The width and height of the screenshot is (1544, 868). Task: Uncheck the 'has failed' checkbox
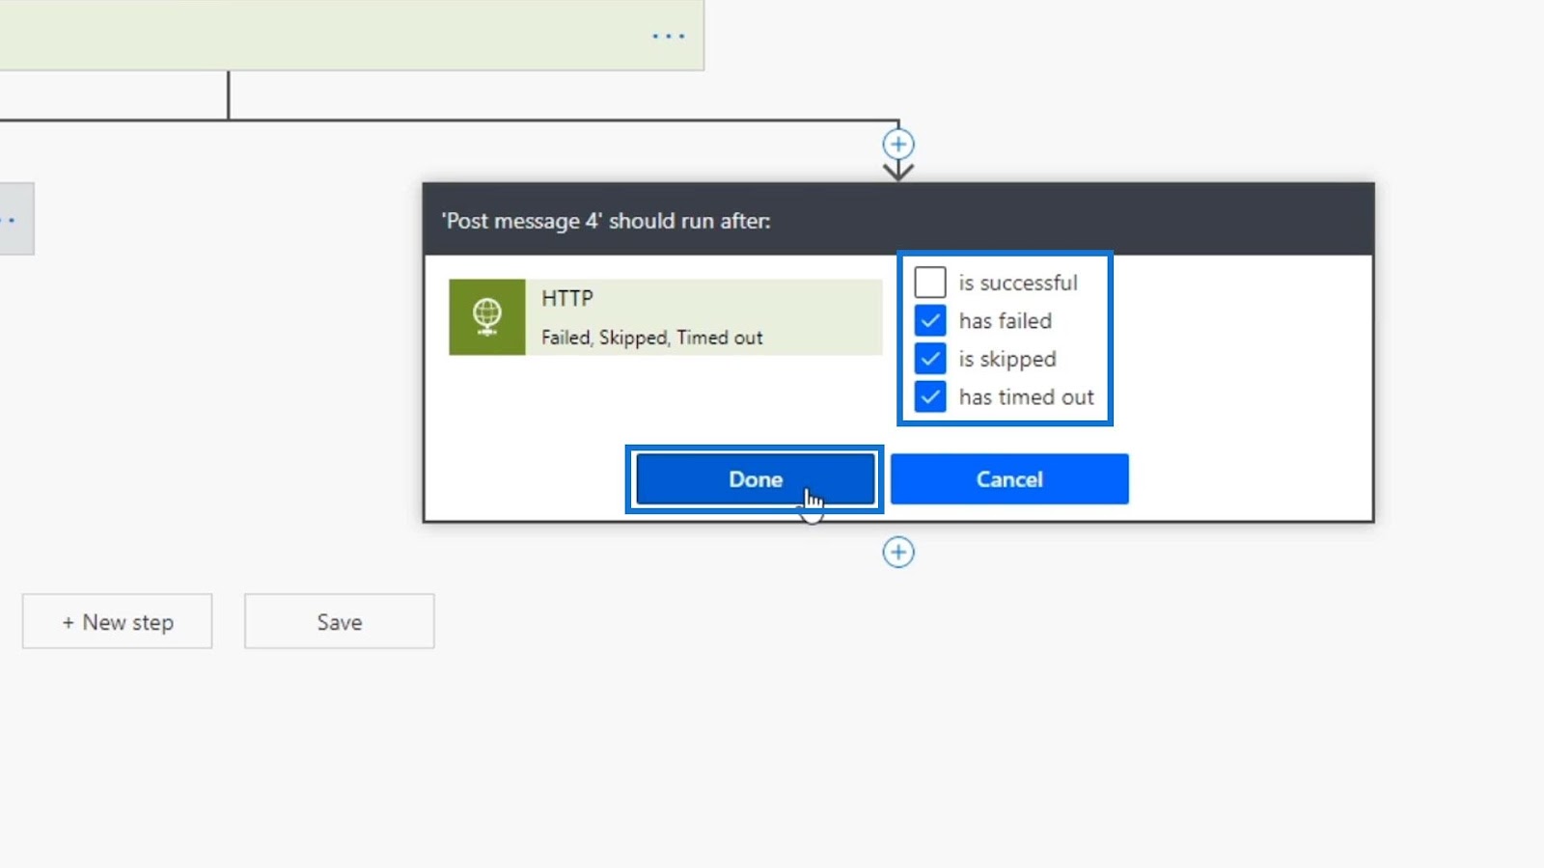[x=930, y=320]
